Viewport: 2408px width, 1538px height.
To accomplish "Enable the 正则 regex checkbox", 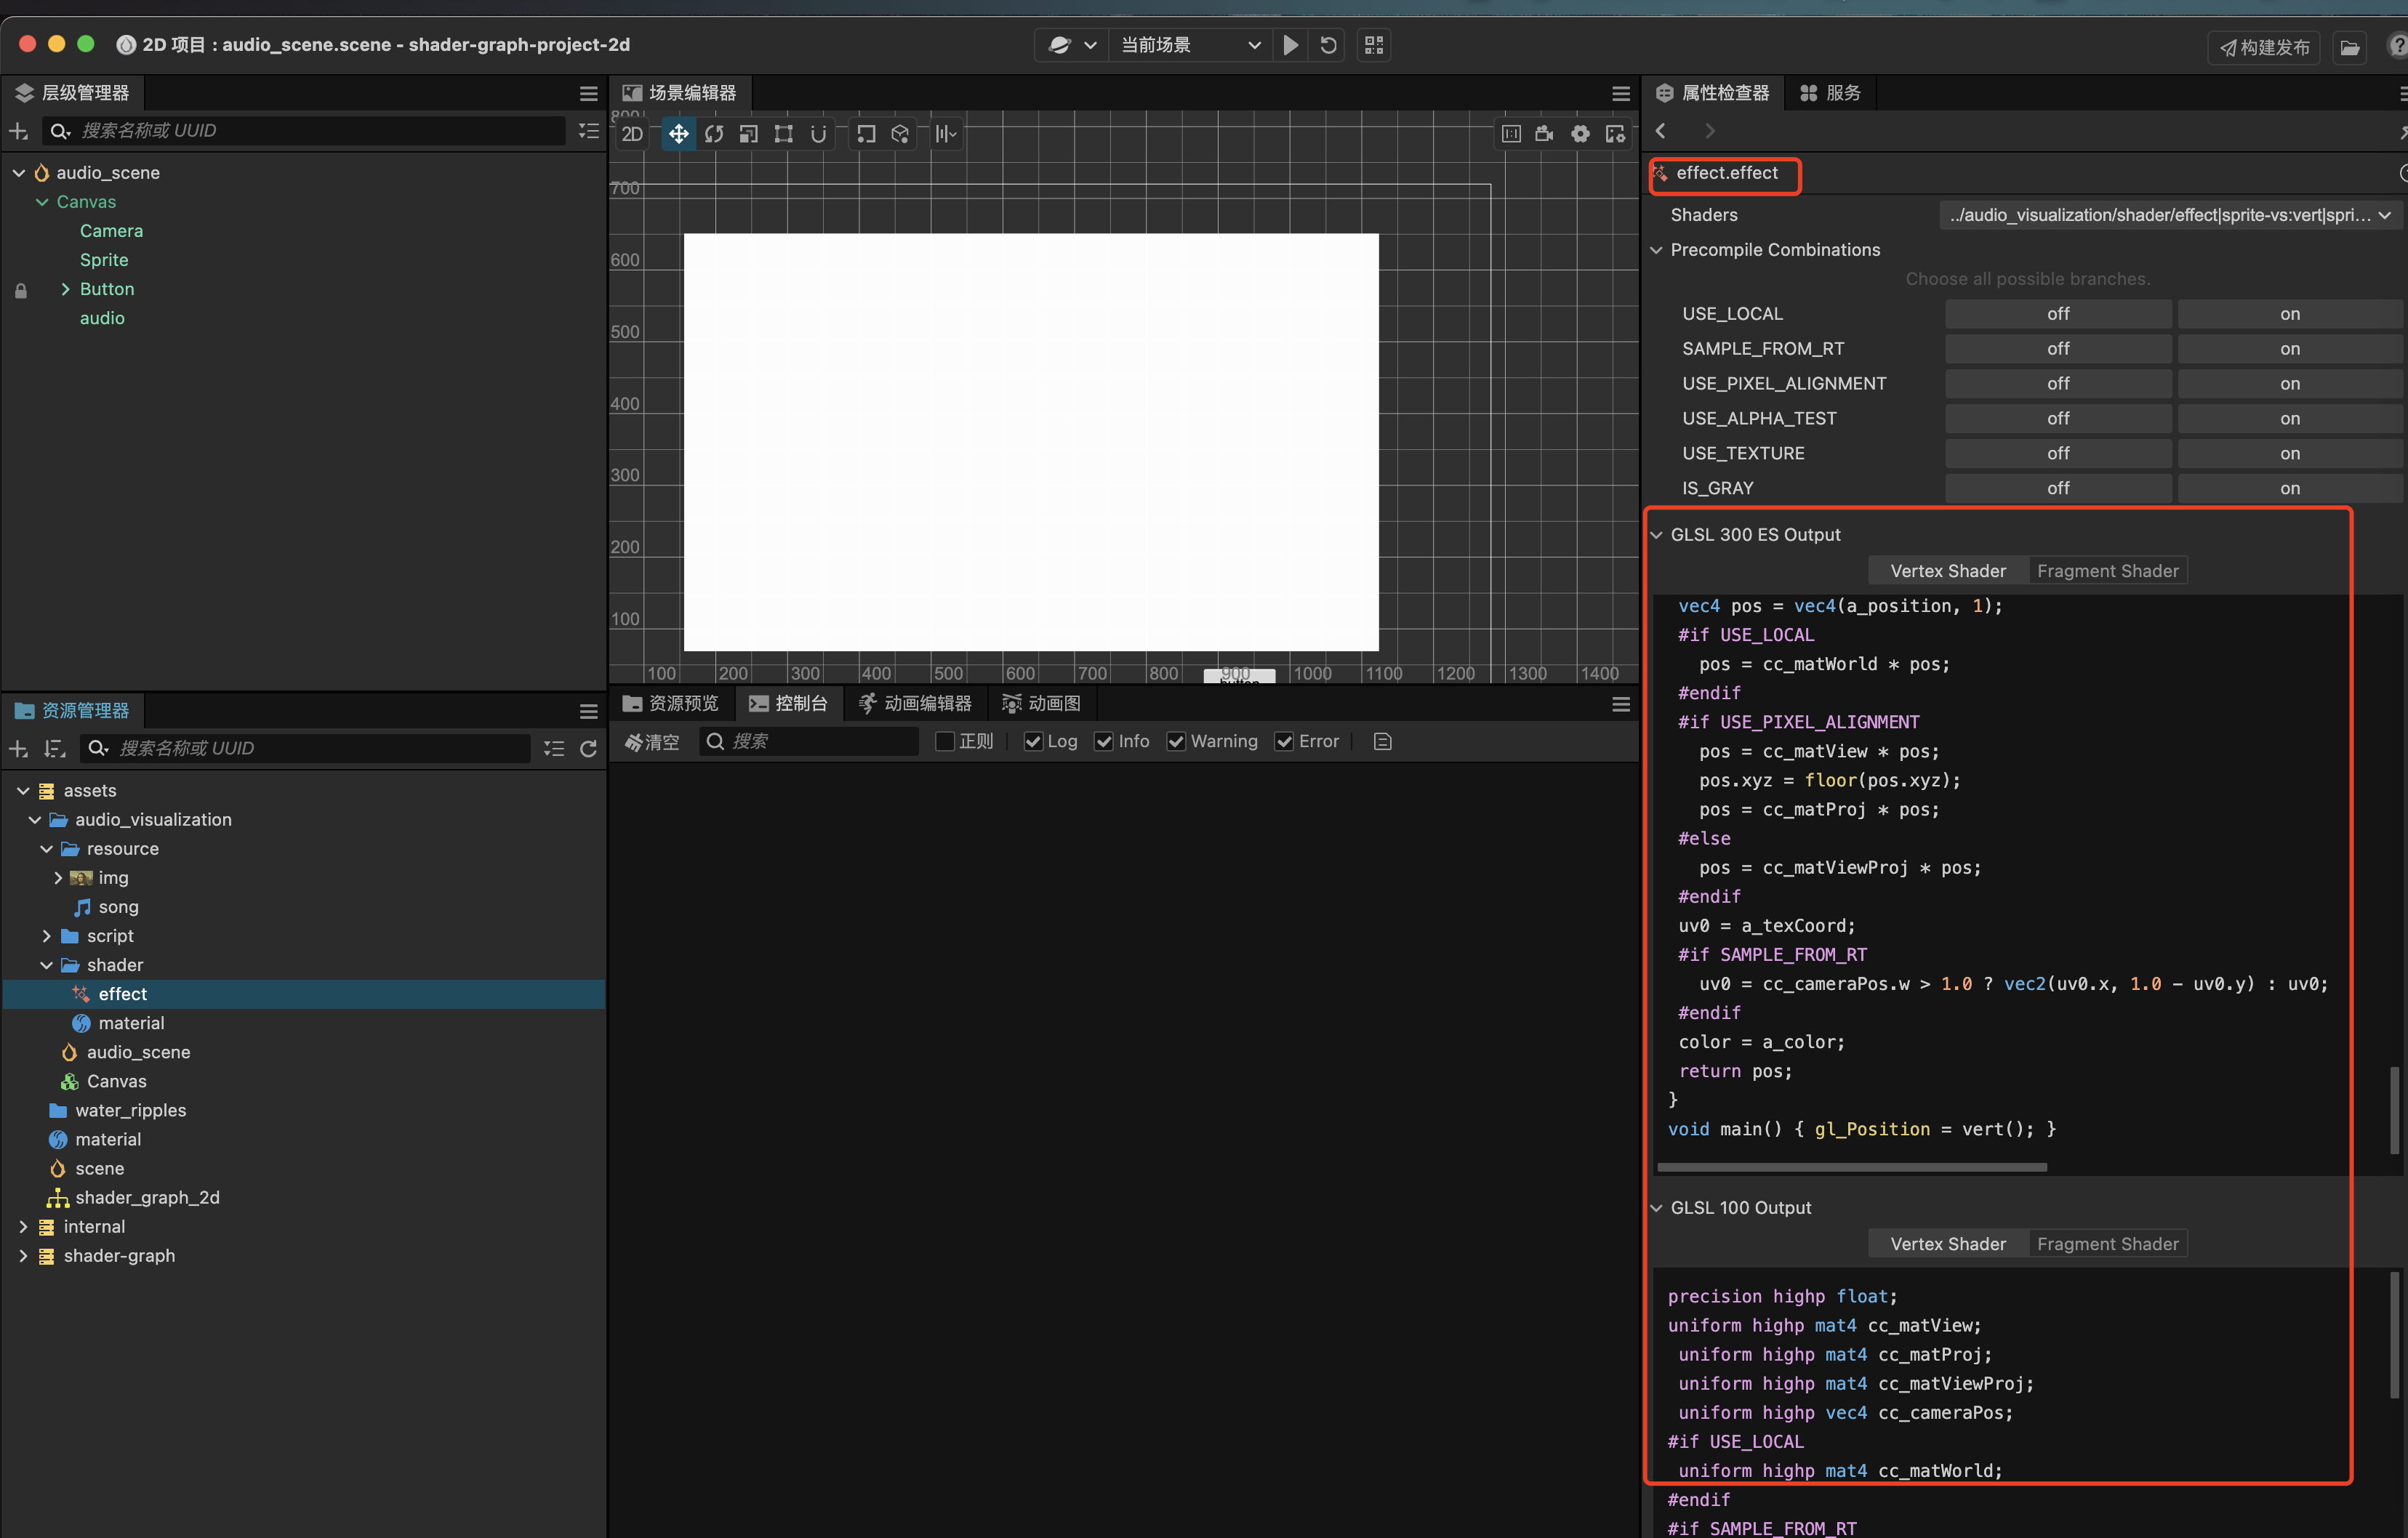I will pos(944,741).
